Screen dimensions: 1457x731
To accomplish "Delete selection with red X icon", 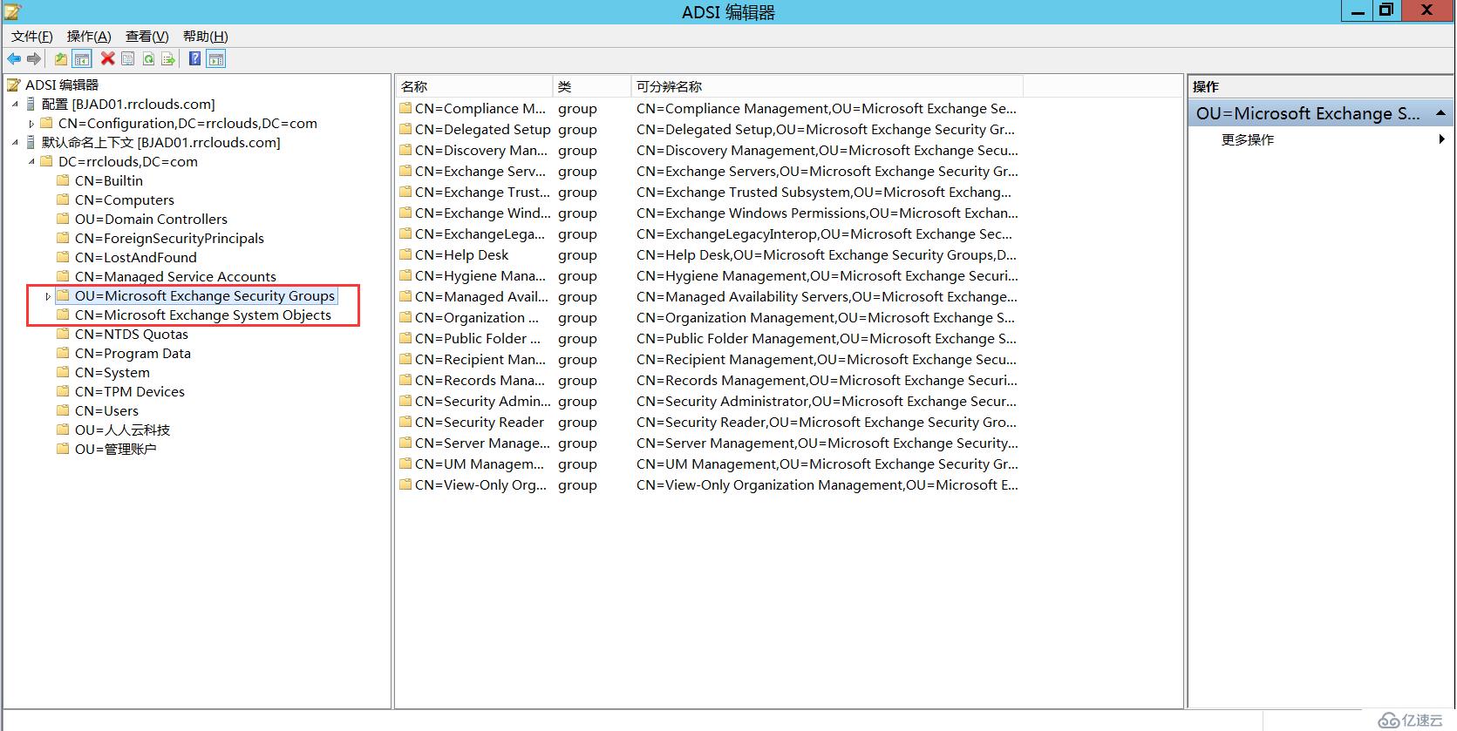I will (x=107, y=58).
